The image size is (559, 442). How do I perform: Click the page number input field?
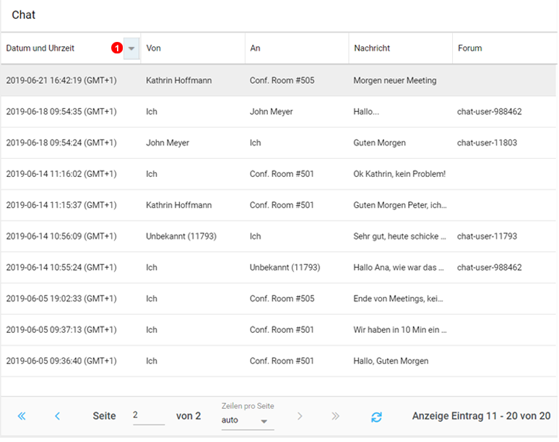[x=148, y=416]
